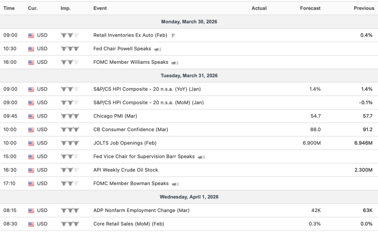Click US flag in API Weekly Crude Oil Stock row

coord(32,170)
